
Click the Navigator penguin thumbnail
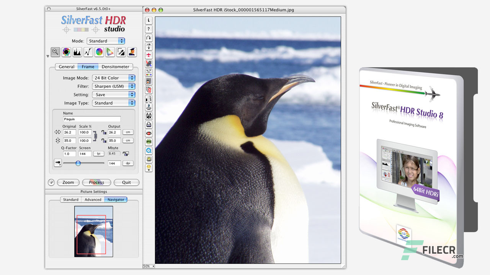point(93,231)
